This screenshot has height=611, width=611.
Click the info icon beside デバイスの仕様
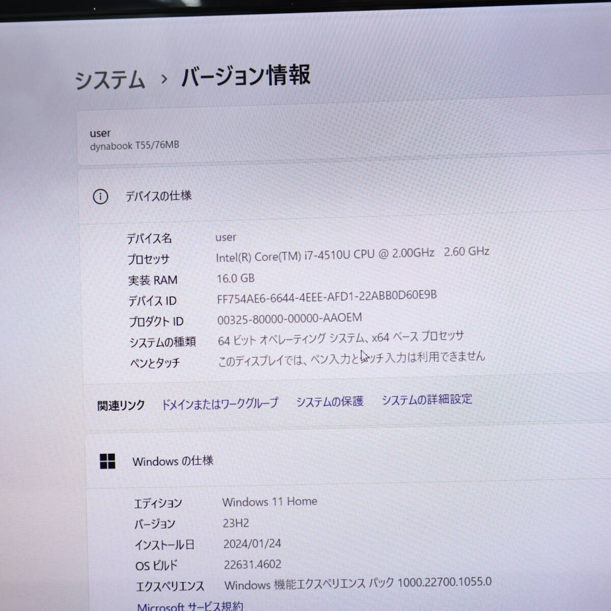(100, 197)
